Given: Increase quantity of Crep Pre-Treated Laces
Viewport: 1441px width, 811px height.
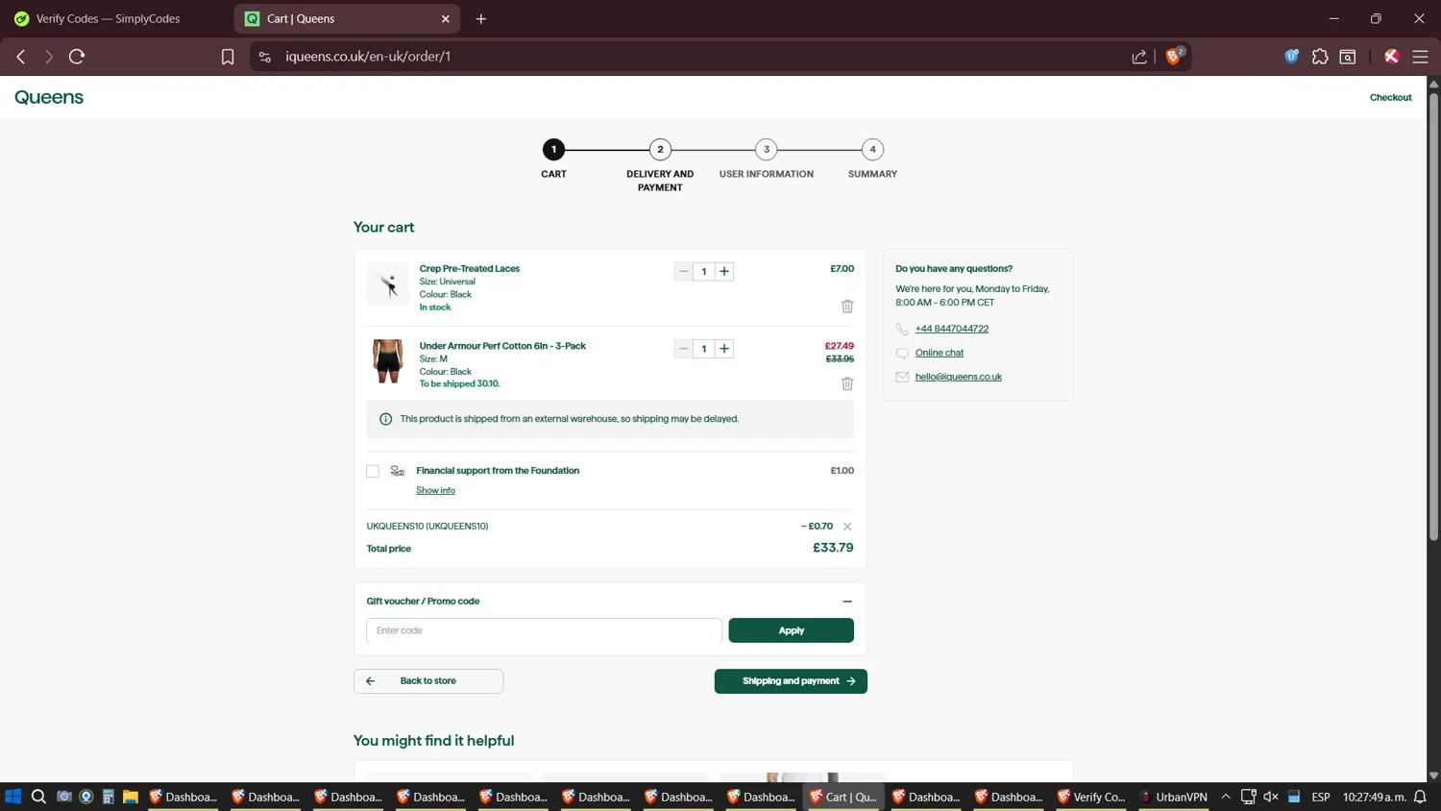Looking at the screenshot, I should coord(724,271).
